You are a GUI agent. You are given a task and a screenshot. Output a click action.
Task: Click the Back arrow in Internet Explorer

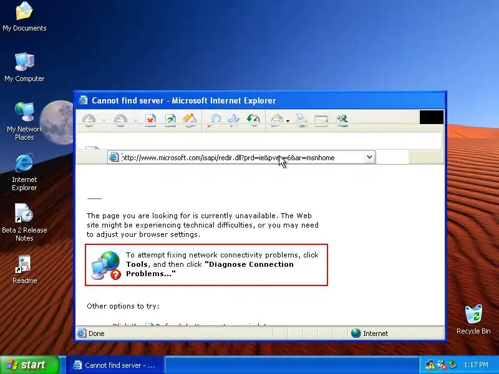[89, 120]
